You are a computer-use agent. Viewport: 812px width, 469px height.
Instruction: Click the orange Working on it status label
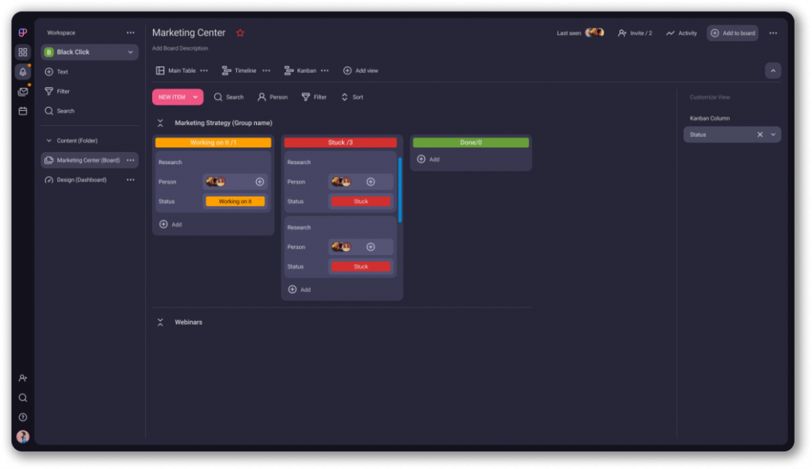(x=235, y=201)
